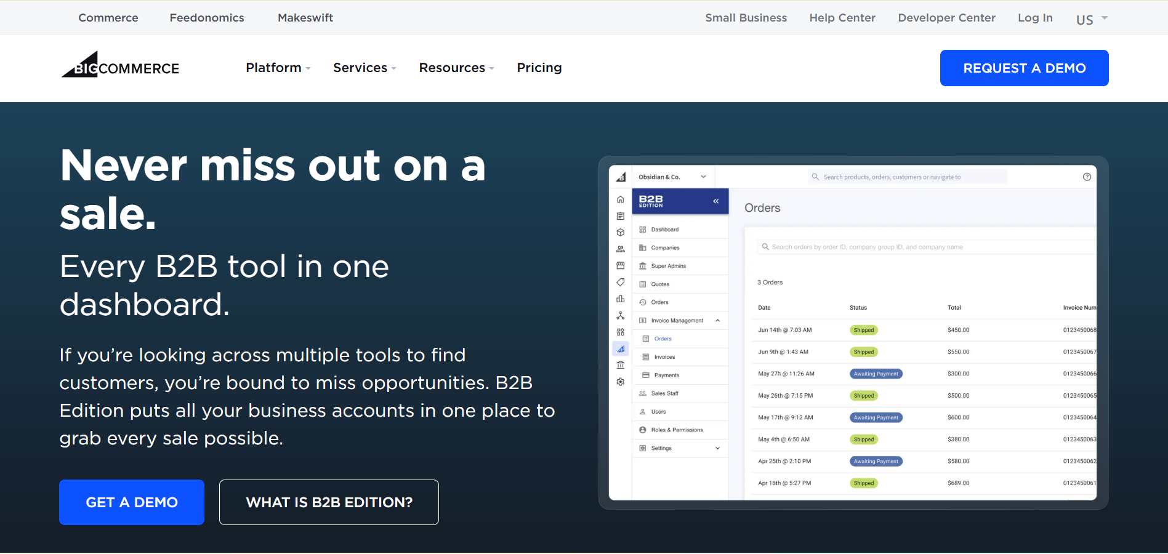The image size is (1168, 554).
Task: Open the WHAT IS B2B EDITION? link
Action: click(x=329, y=502)
